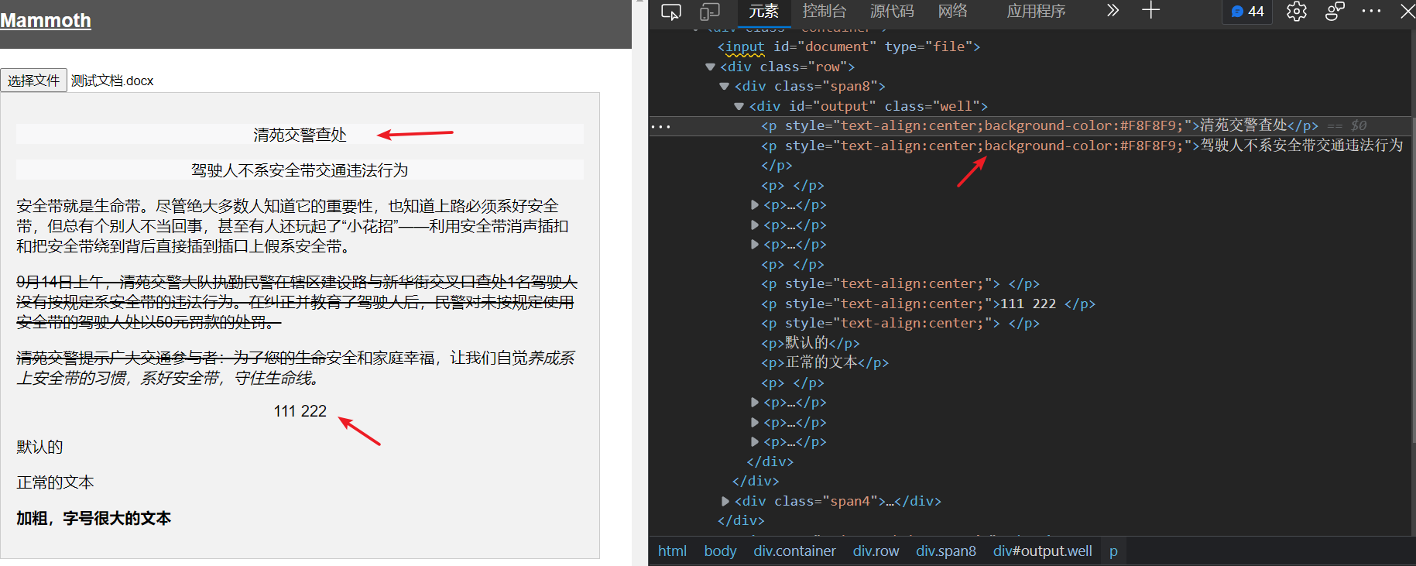Switch to the 网络 tab
Image resolution: width=1416 pixels, height=566 pixels.
(x=952, y=12)
